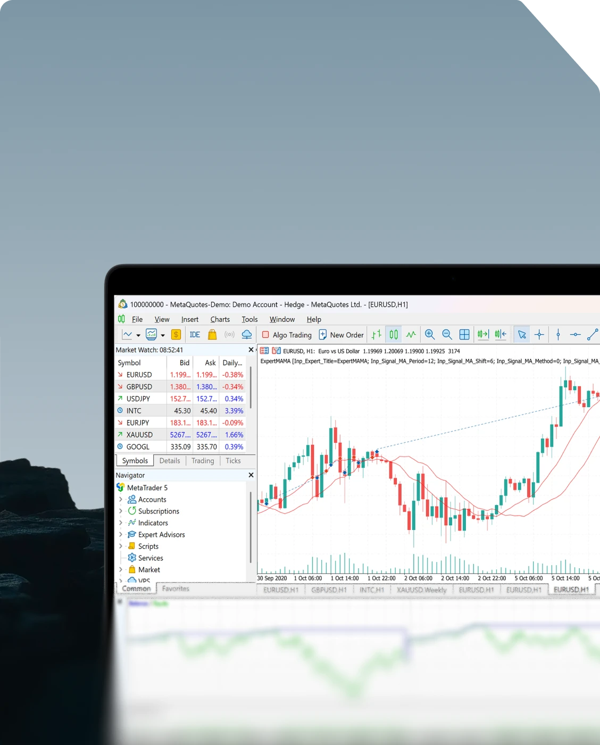Select EURUSD in Market Watch
Image resolution: width=600 pixels, height=745 pixels.
pyautogui.click(x=181, y=375)
